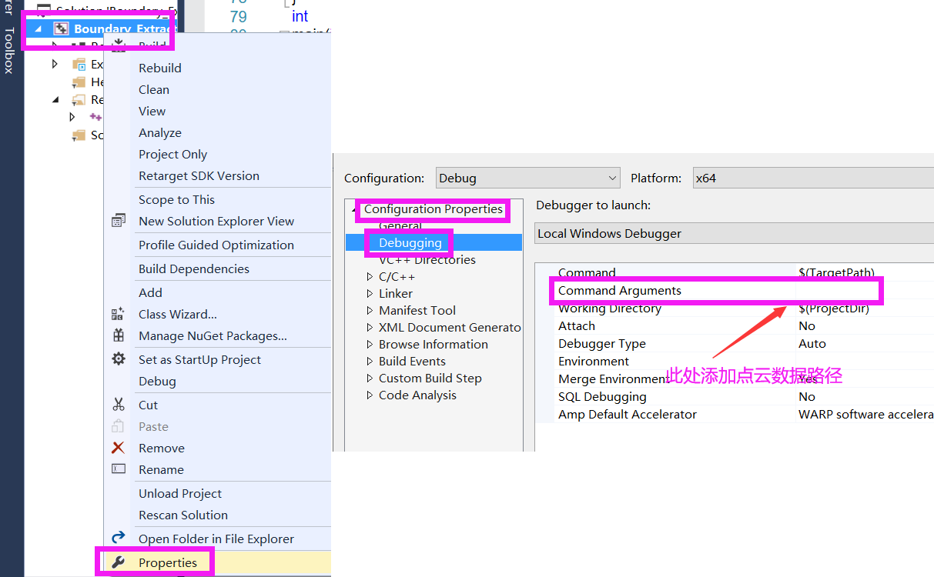Click the Cut scissors icon
934x577 pixels.
coord(118,405)
